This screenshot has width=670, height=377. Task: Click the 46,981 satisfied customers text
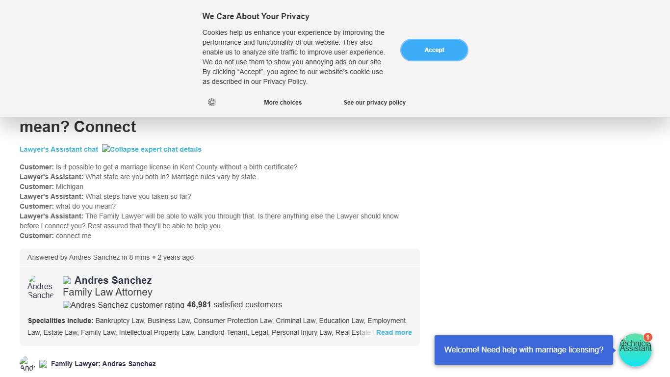tap(234, 305)
